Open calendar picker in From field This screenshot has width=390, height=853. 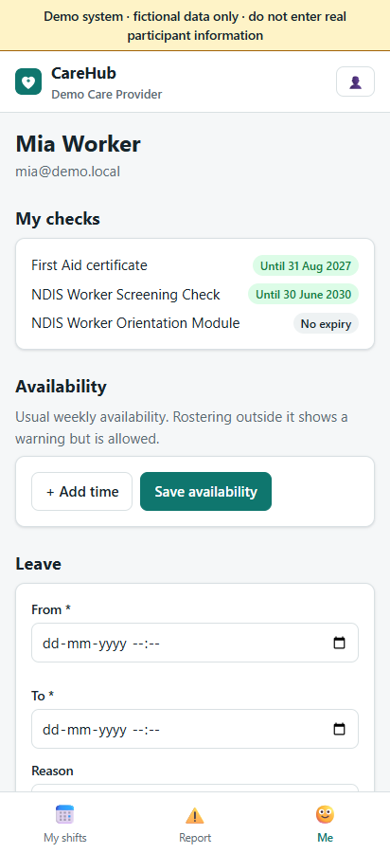pos(339,643)
